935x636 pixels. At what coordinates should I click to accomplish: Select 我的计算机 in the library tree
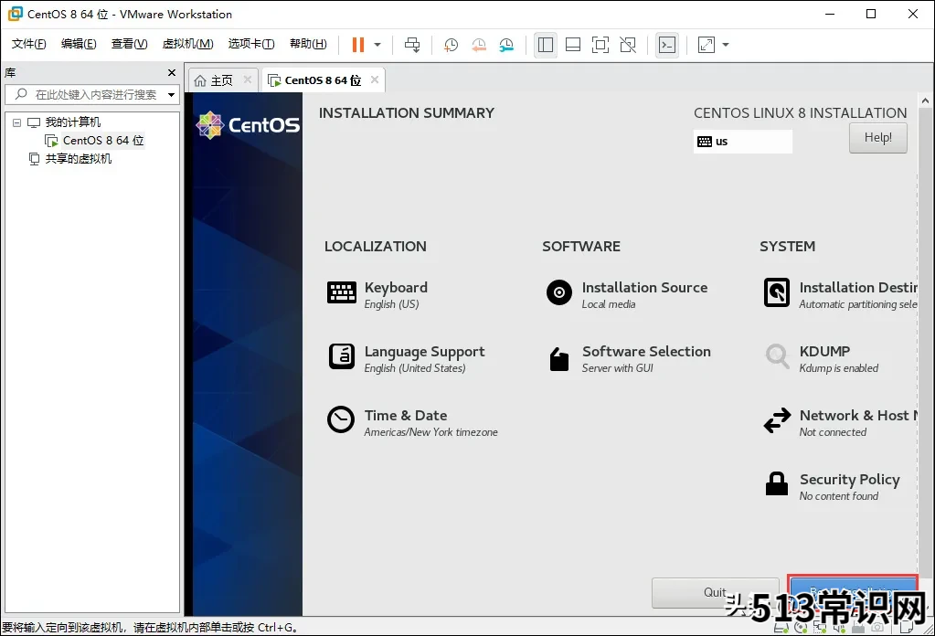tap(73, 122)
